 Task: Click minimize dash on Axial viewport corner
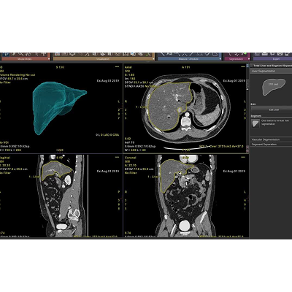tap(242, 66)
